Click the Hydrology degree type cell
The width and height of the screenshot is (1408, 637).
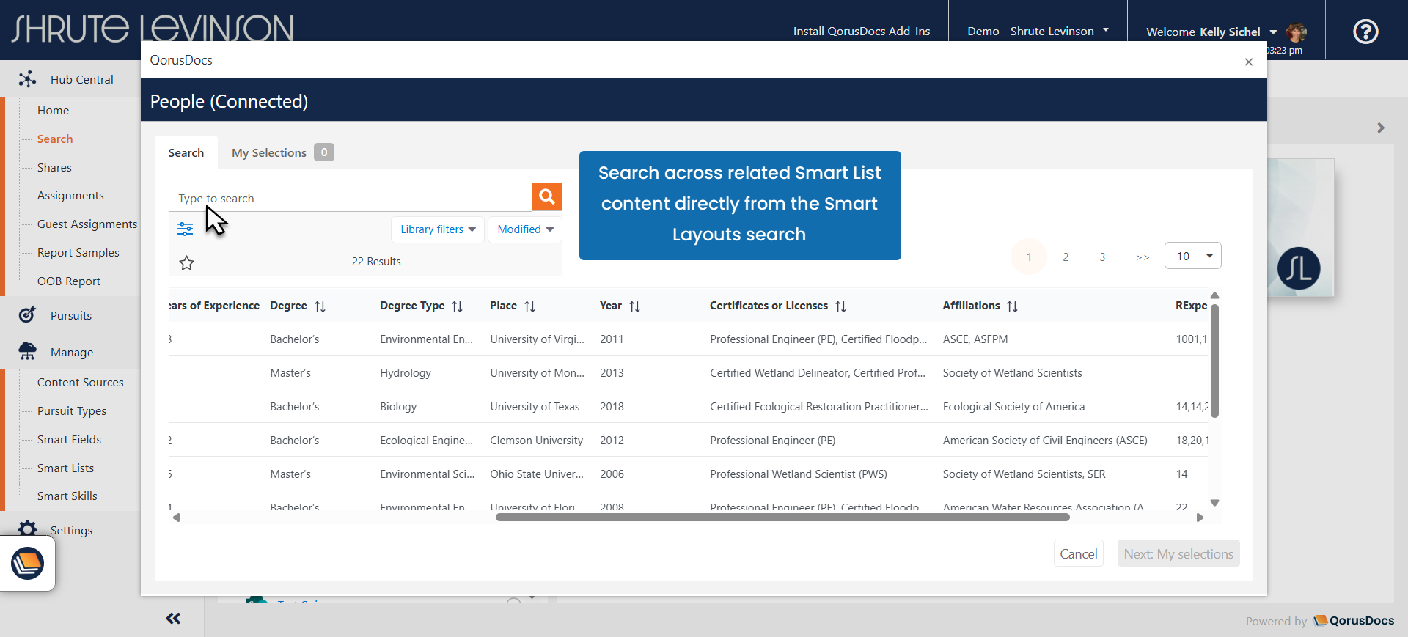tap(406, 373)
